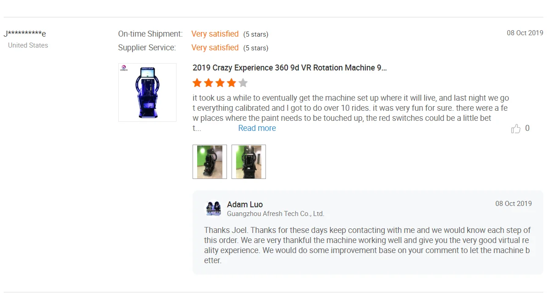View the second review photo thumbnail
This screenshot has width=558, height=297.
click(x=249, y=162)
